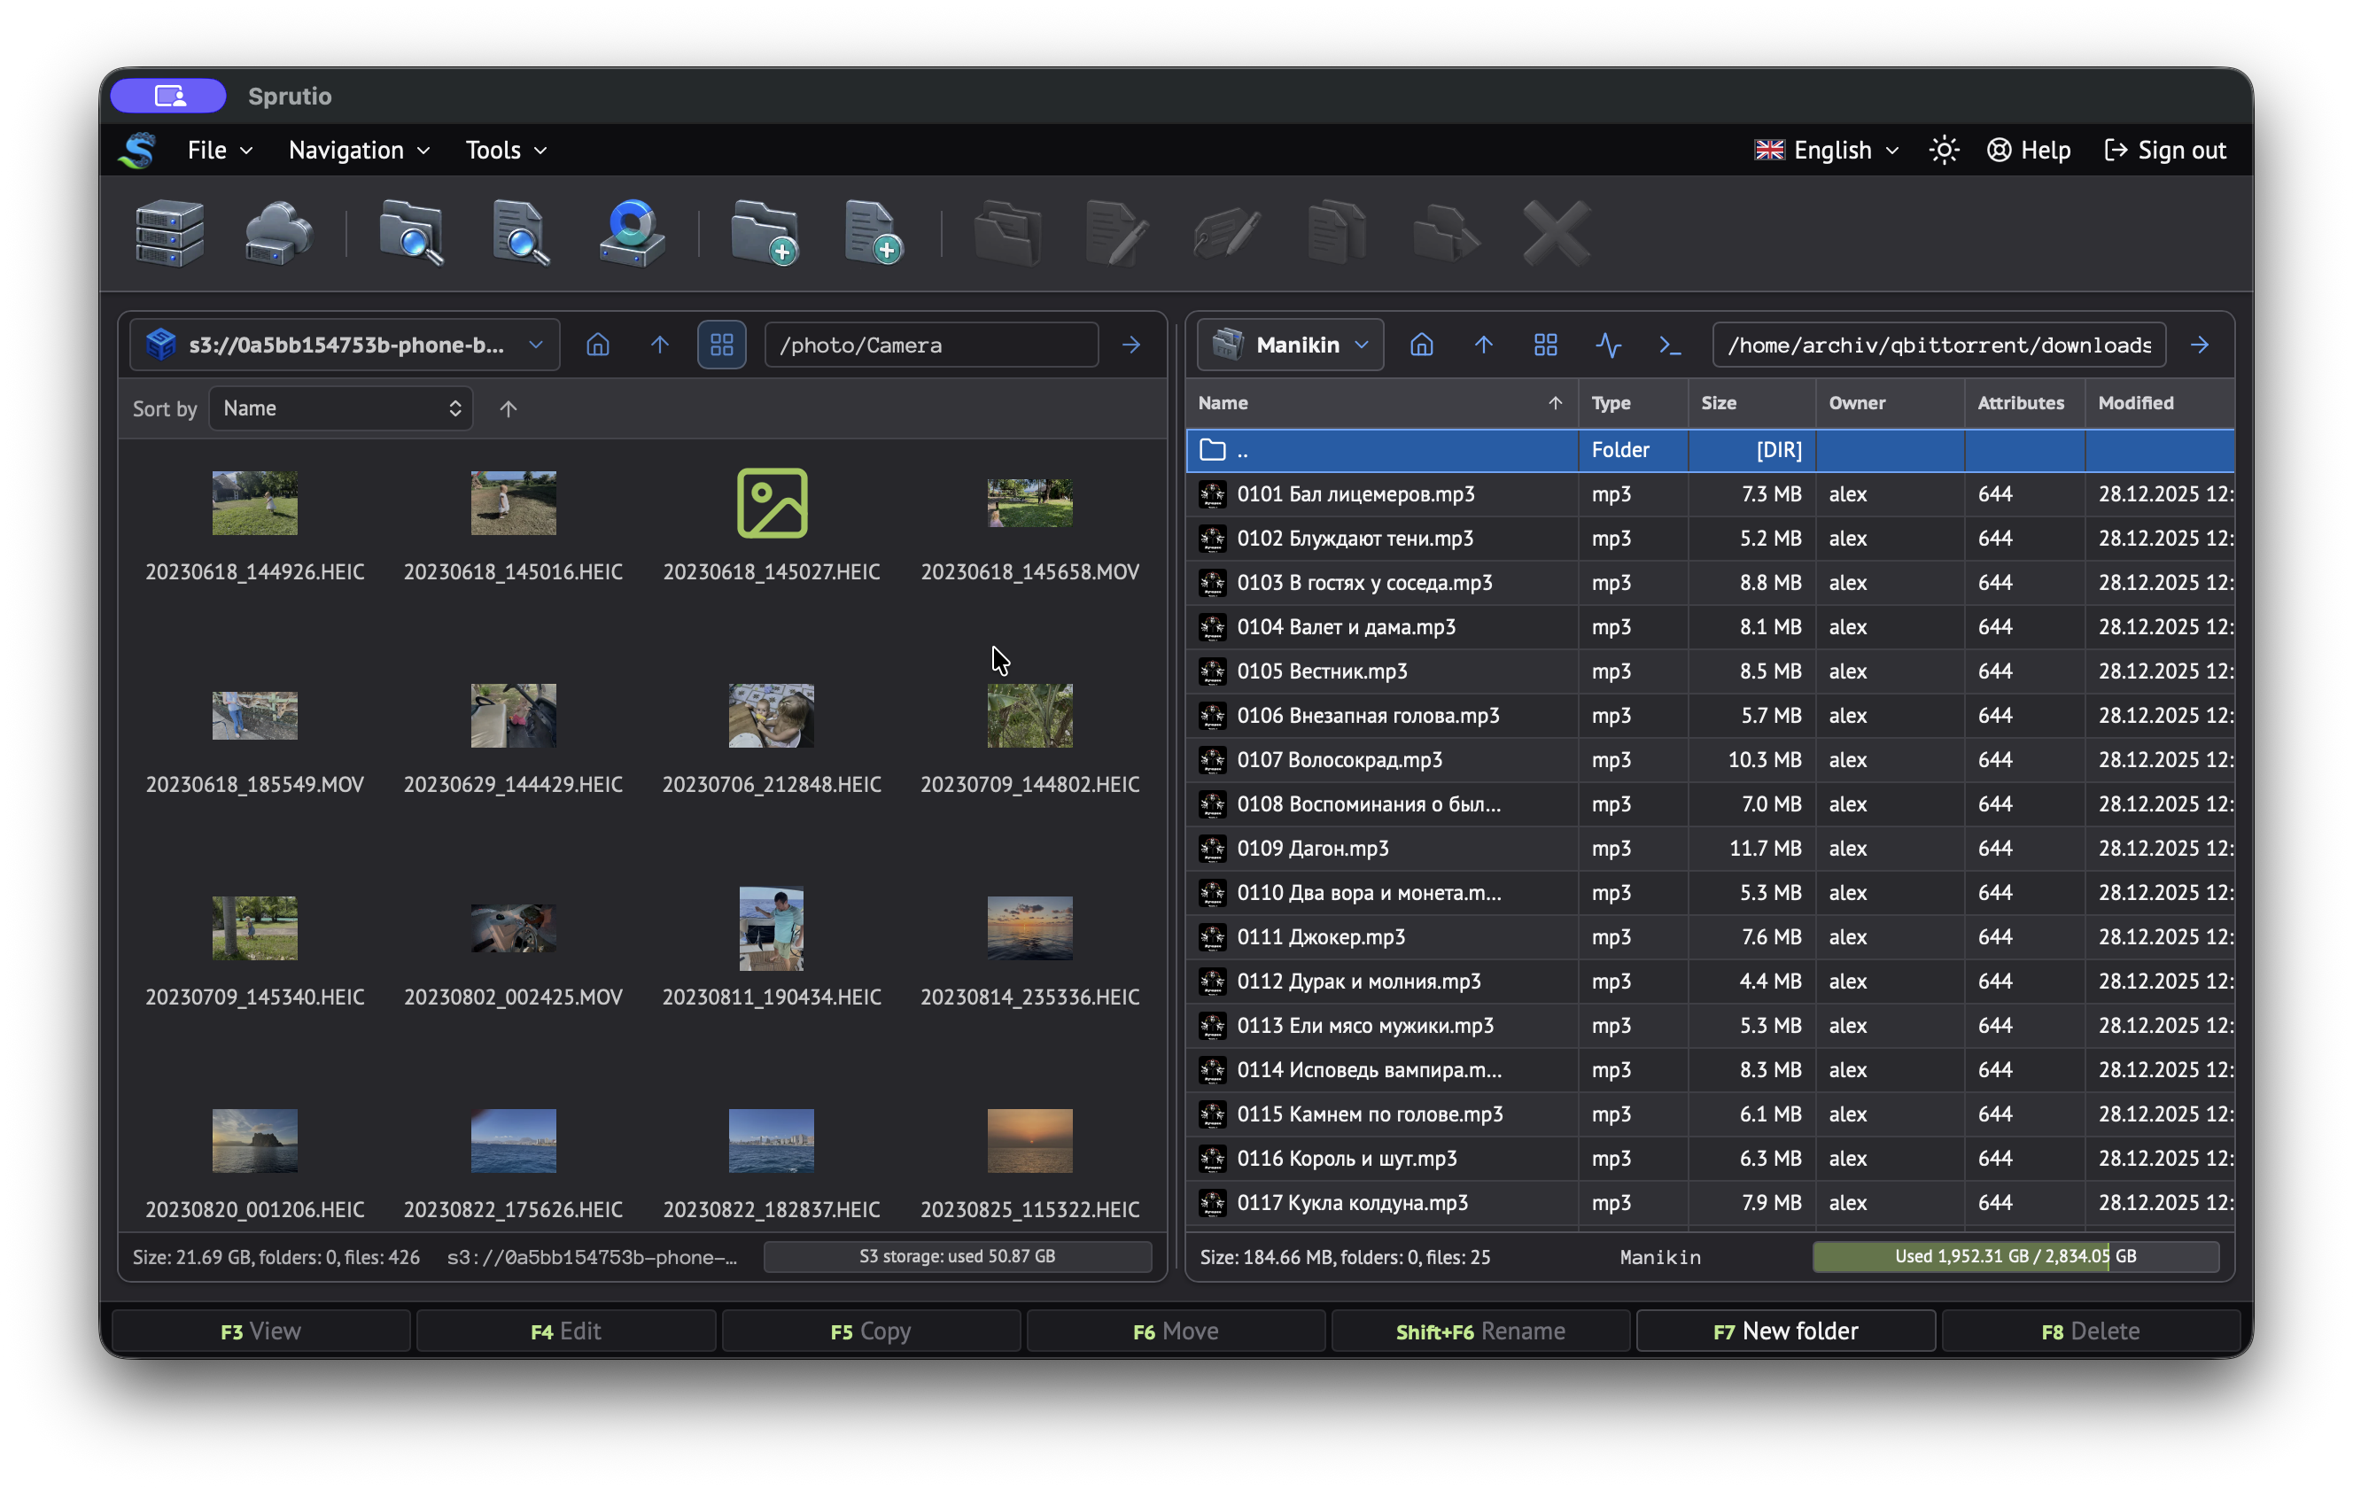This screenshot has height=1490, width=2353.
Task: Create new file via toolbar icon
Action: [x=874, y=233]
